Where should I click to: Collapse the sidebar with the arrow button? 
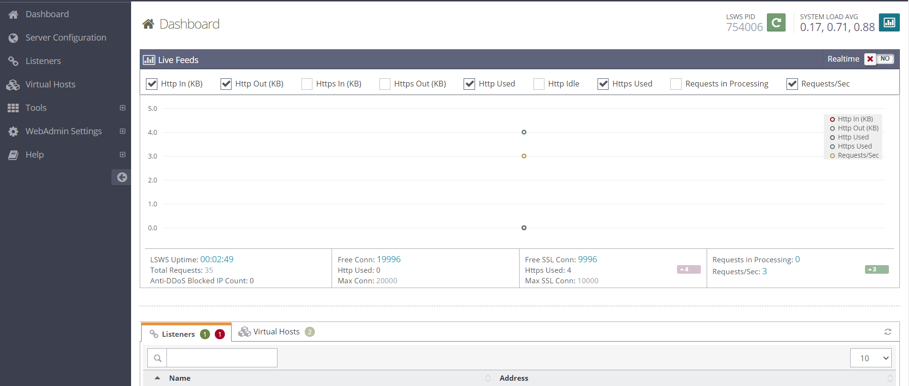click(x=122, y=177)
